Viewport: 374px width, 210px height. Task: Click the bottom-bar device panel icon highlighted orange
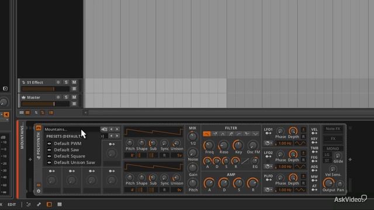coord(49,204)
